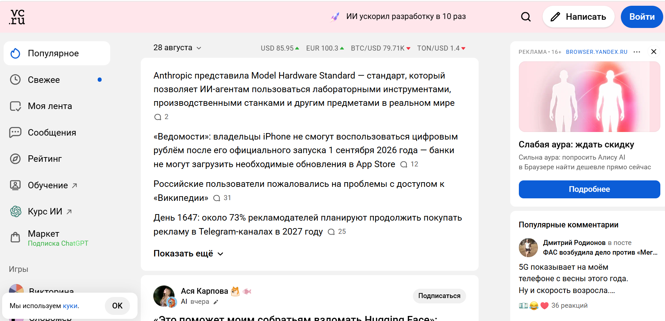Open the AI topic link under Ася Карпова
The width and height of the screenshot is (665, 321).
tap(184, 302)
